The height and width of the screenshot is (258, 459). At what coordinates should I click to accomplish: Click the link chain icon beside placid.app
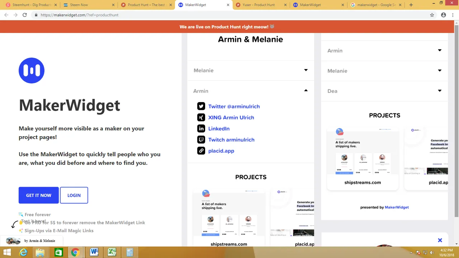click(201, 151)
